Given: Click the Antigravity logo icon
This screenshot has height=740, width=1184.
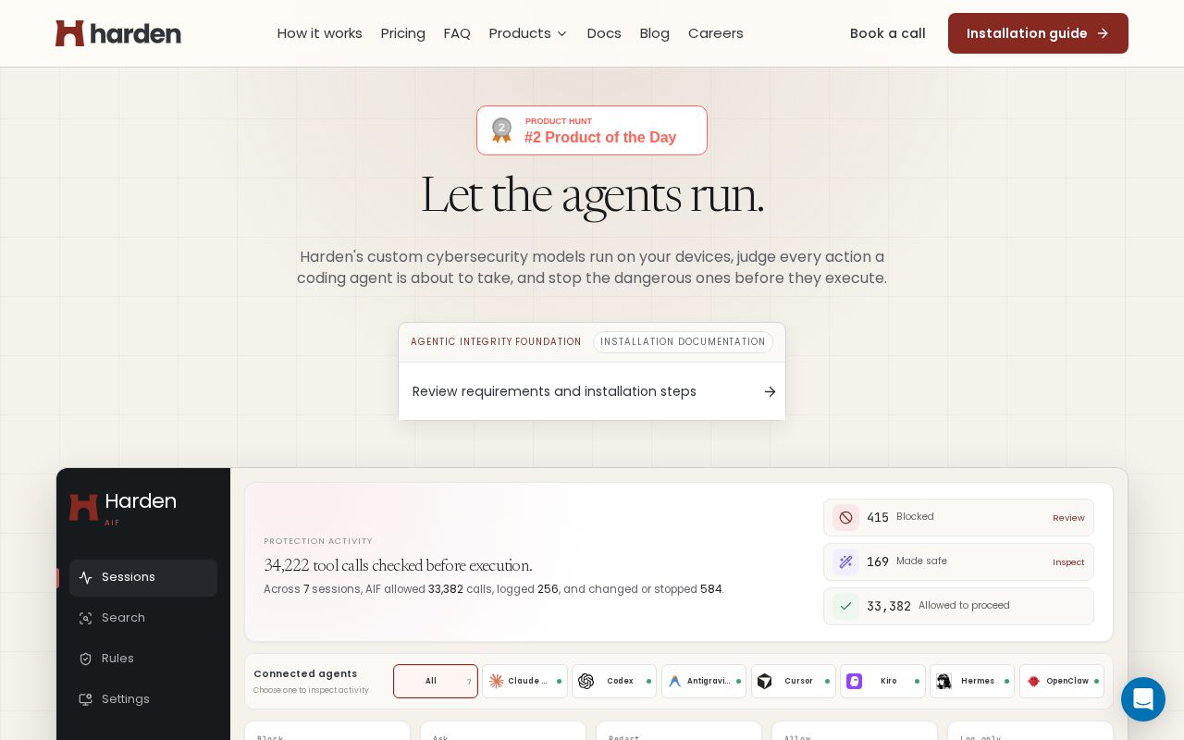Looking at the screenshot, I should [x=674, y=681].
